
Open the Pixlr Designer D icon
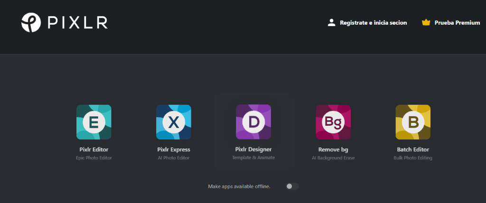(253, 122)
